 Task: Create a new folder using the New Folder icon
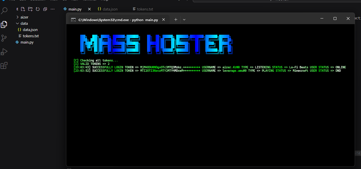[x=30, y=9]
